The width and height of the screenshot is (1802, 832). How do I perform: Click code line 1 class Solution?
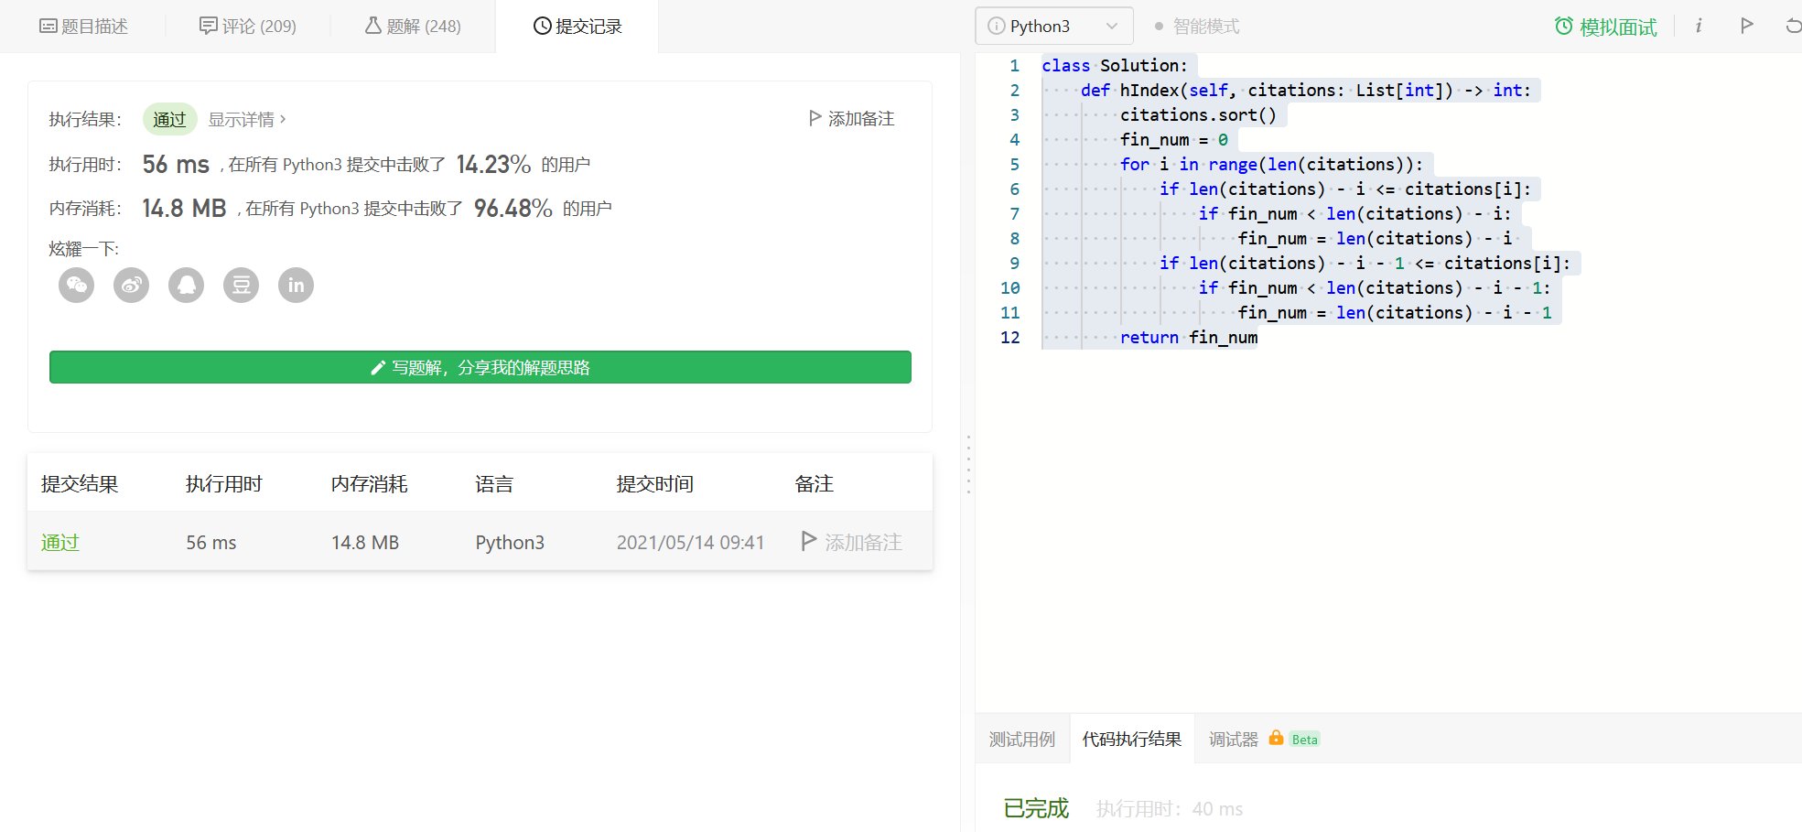(1115, 65)
